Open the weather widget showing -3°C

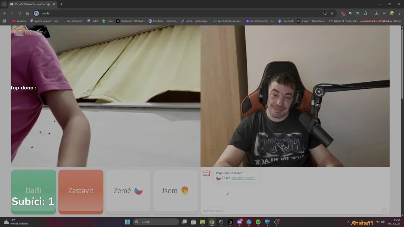point(16,222)
